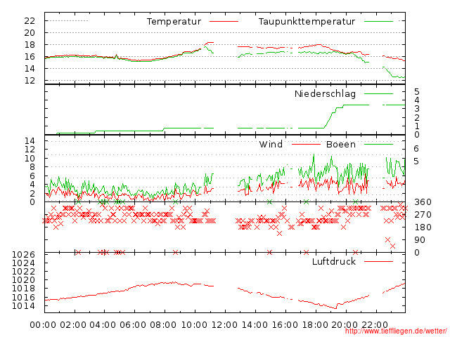Click the Temperatur legend label

pos(174,22)
